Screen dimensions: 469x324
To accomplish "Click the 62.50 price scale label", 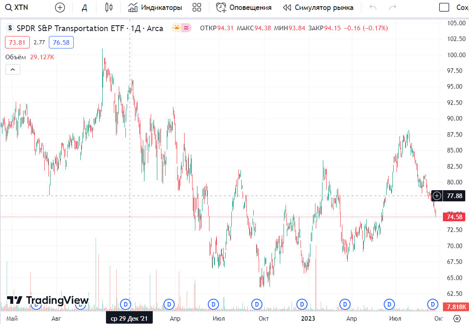I will click(x=455, y=293).
